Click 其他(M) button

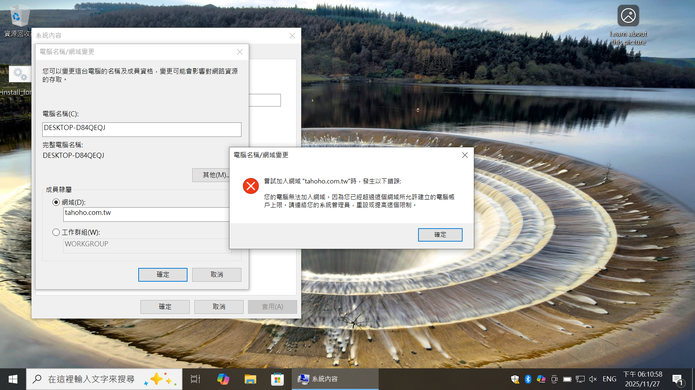click(x=211, y=175)
